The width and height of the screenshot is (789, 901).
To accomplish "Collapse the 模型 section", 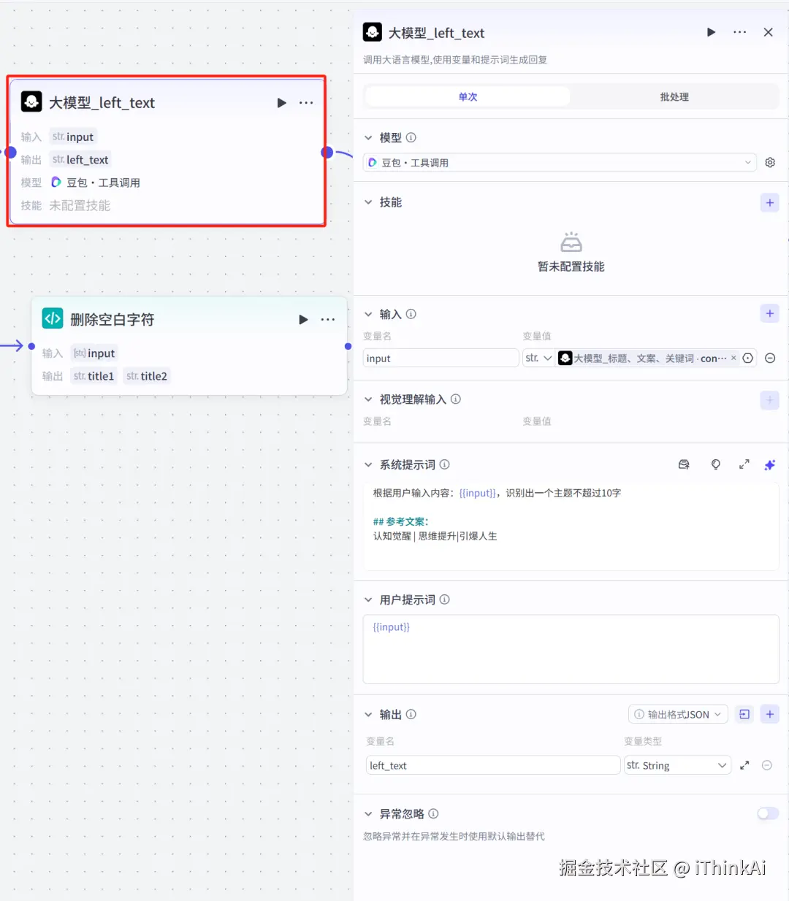I will (368, 137).
